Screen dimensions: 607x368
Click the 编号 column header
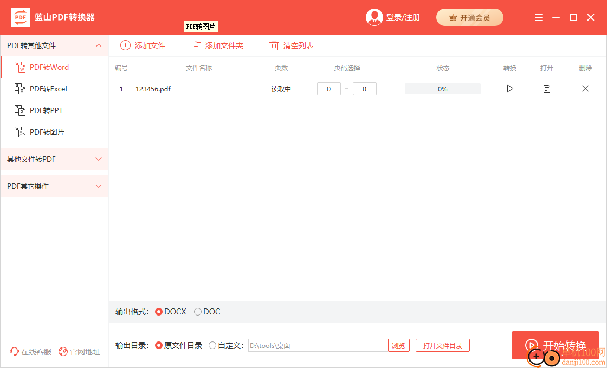point(121,68)
